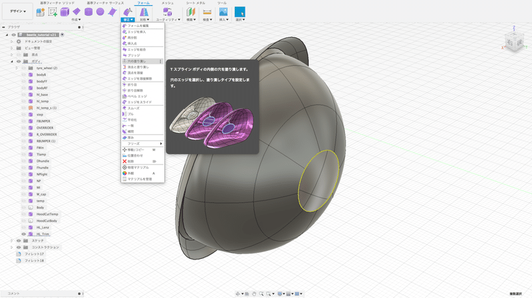Screen dimensions: 532x298
Task: Switch to the シート メタル tab
Action: (x=196, y=3)
